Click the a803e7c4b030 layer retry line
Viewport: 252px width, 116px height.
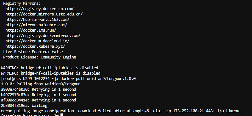pos(38,89)
